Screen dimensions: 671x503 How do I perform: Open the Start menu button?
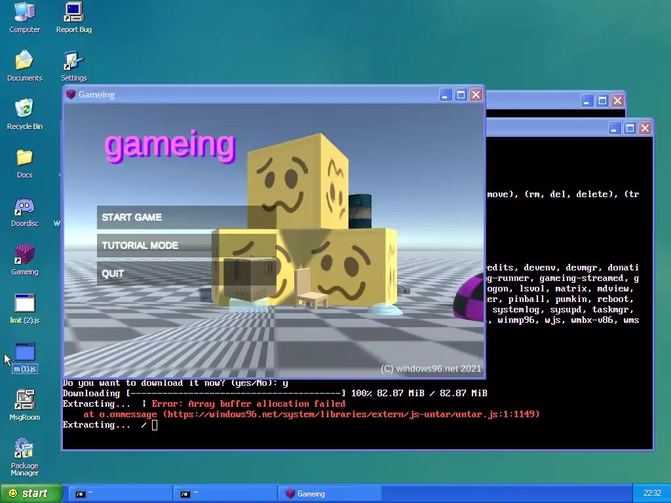coord(31,493)
